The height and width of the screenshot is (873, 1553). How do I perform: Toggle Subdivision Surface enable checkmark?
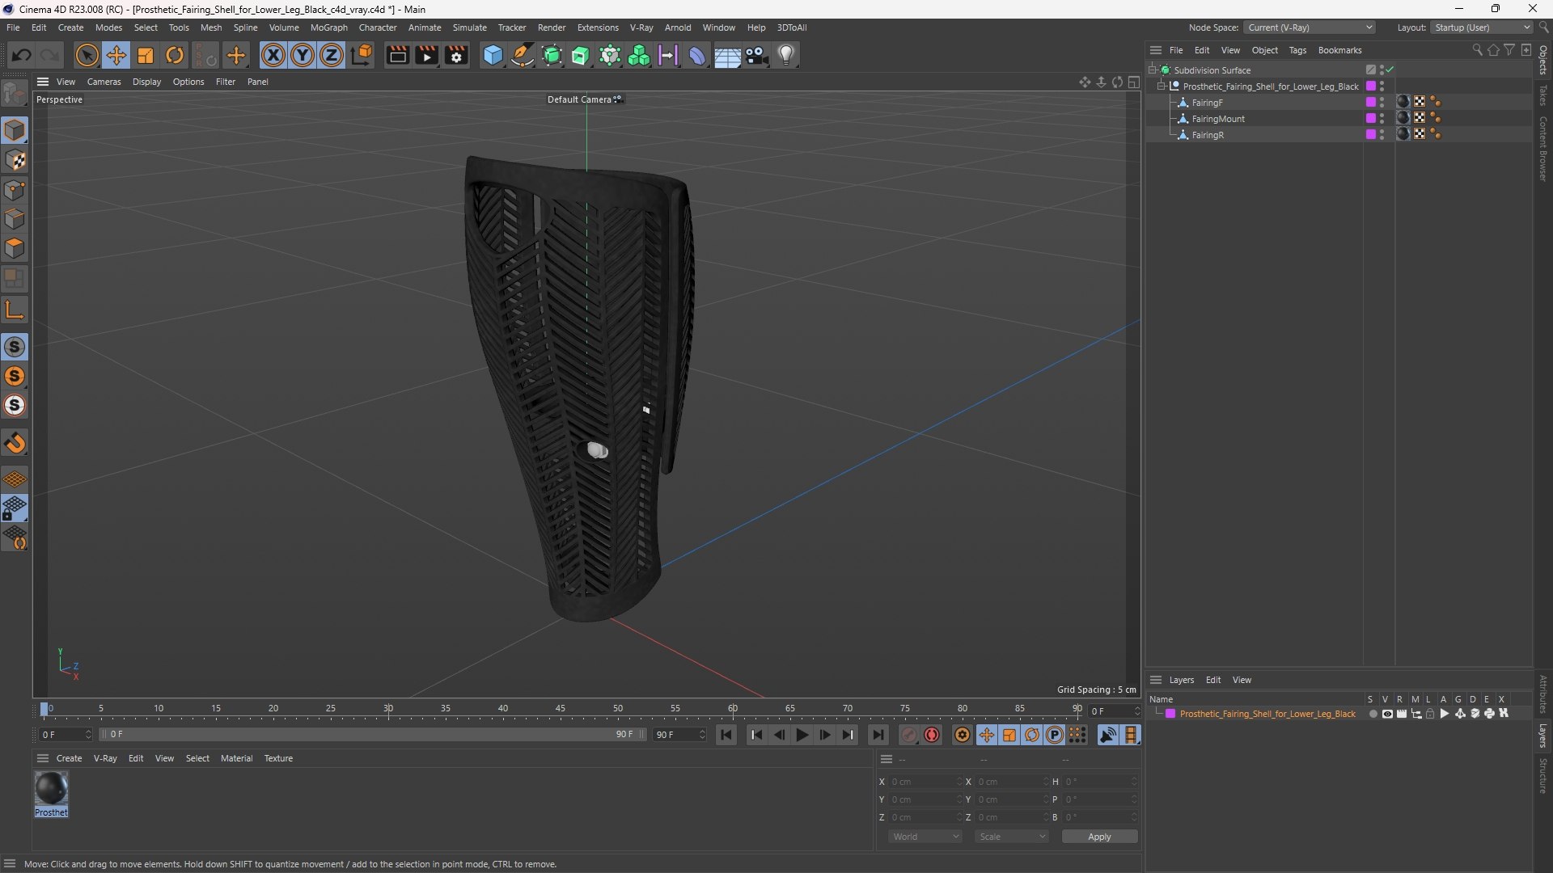[x=1390, y=70]
